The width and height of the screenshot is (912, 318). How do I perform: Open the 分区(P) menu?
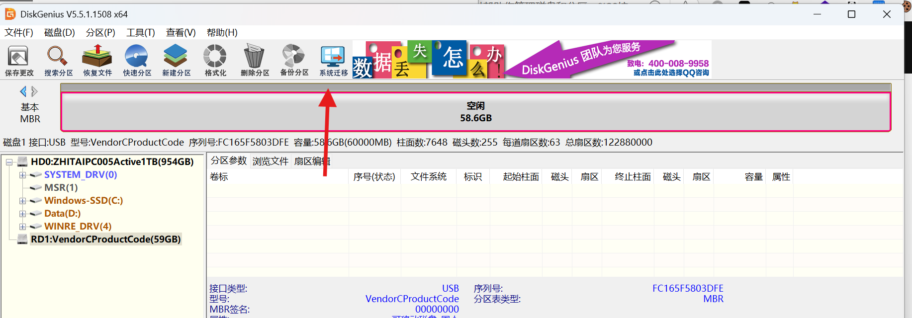(x=100, y=32)
